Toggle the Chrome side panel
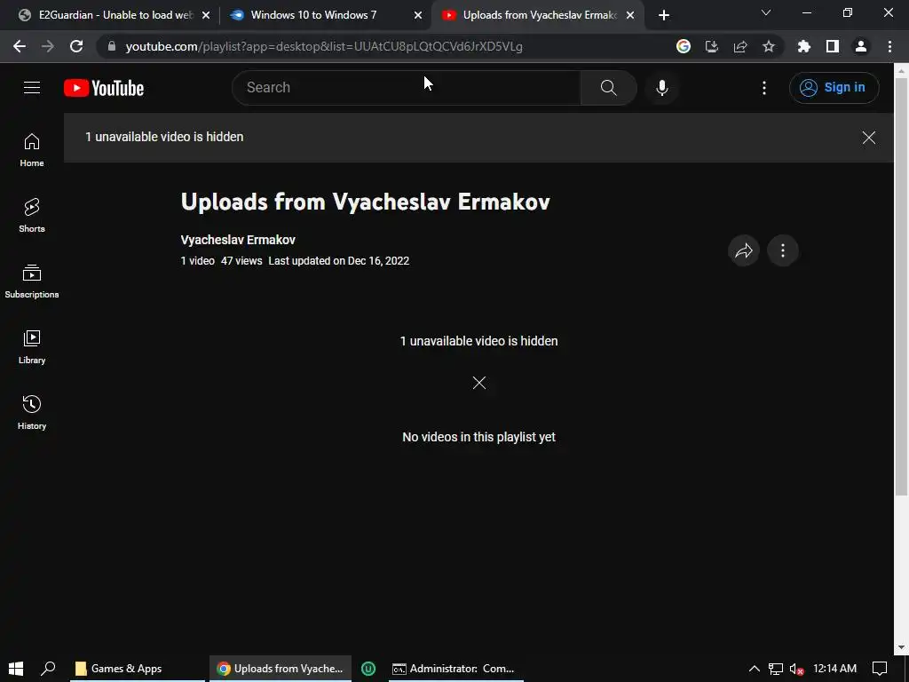The height and width of the screenshot is (682, 909). [x=833, y=46]
